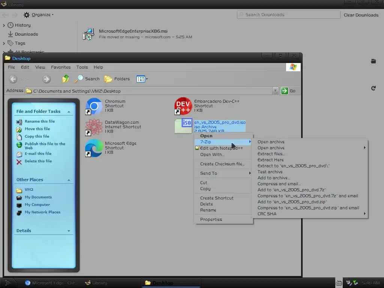The height and width of the screenshot is (288, 384).
Task: Go to VM2 folder in Other Places
Action: tap(29, 189)
